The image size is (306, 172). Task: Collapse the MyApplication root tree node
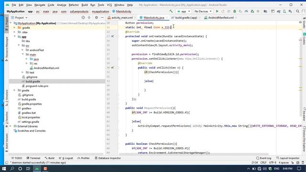[11, 23]
